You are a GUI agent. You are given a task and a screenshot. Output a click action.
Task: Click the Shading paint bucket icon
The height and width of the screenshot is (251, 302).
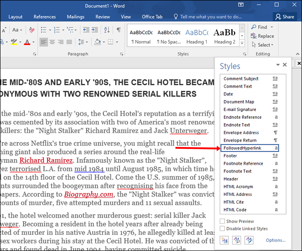tap(97, 42)
